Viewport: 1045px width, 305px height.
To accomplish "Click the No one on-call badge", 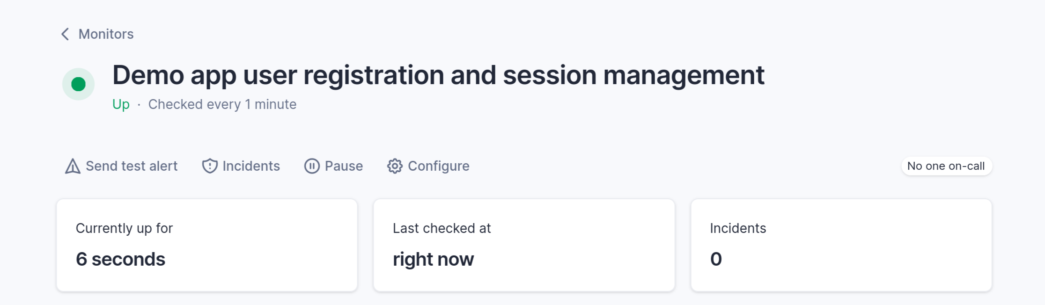I will point(946,166).
